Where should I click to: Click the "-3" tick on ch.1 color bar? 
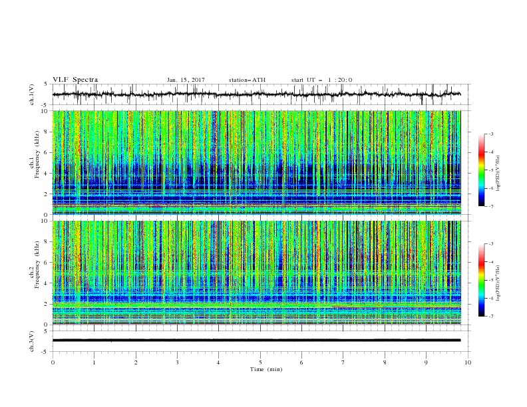point(490,134)
